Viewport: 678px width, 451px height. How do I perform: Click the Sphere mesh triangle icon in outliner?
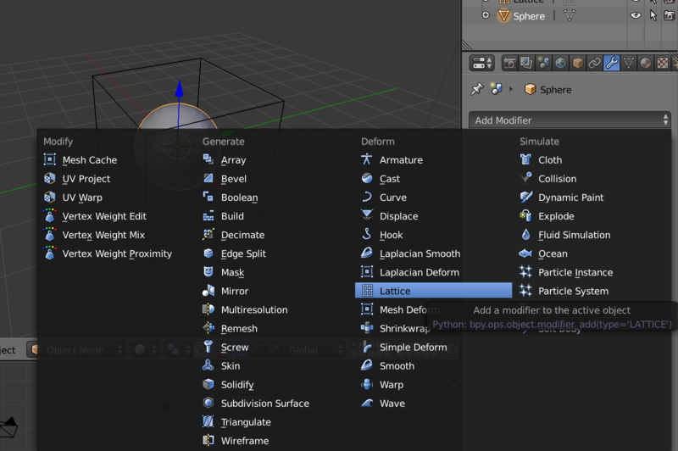(503, 16)
